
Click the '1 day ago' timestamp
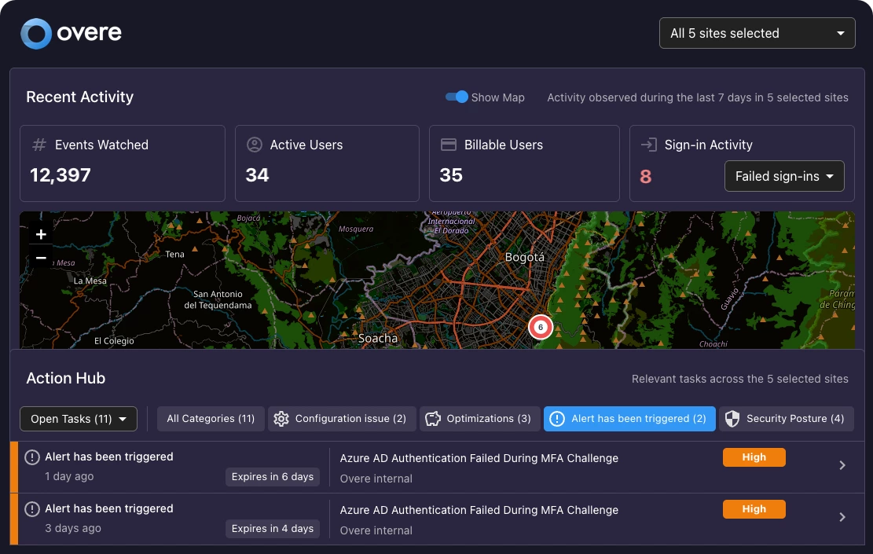(x=69, y=477)
